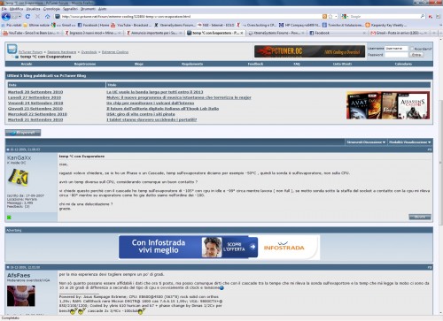Open the Cronologia menu

[51, 9]
